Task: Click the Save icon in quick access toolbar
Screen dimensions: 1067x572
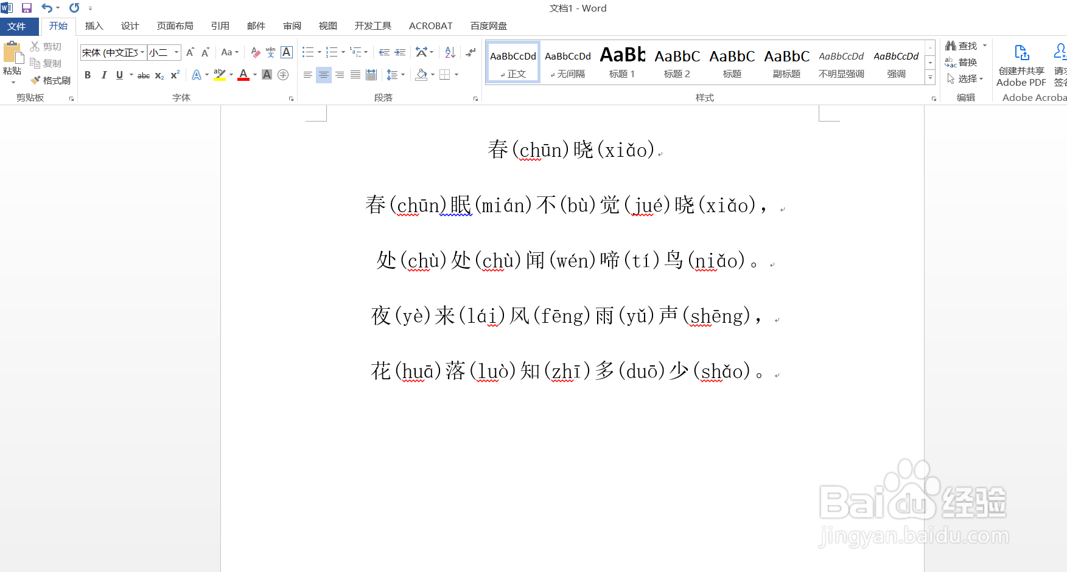Action: pos(26,8)
